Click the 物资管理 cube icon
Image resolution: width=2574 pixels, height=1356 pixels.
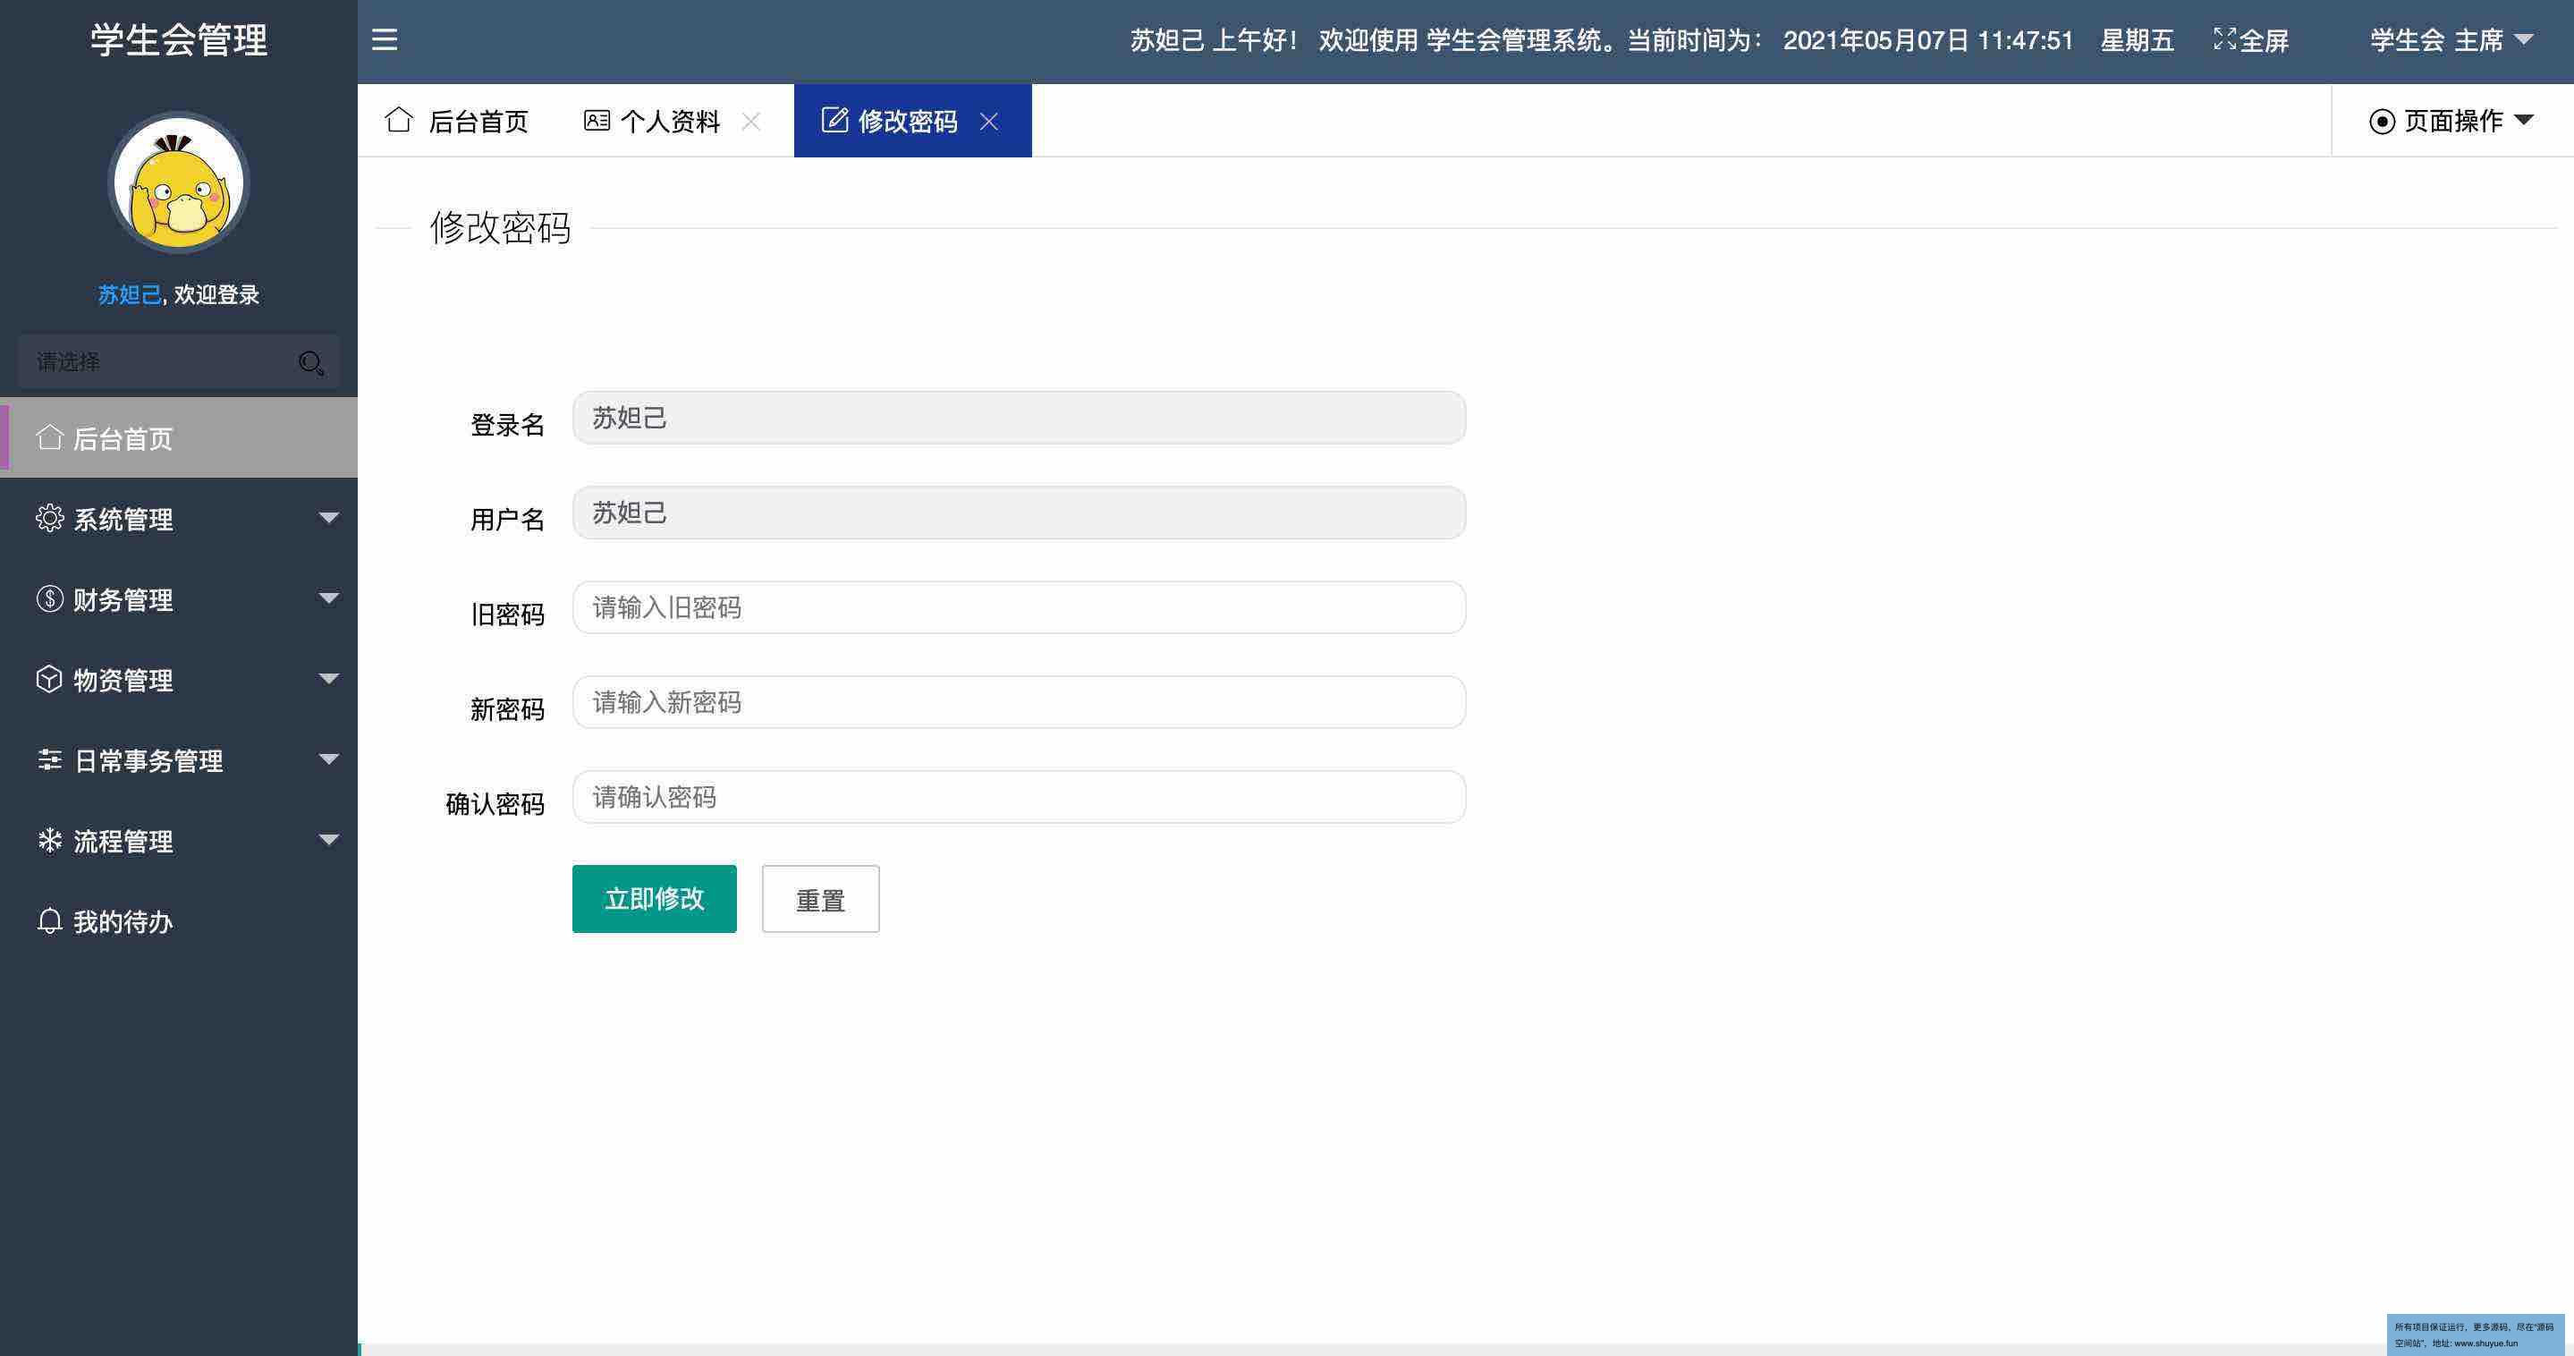point(49,680)
